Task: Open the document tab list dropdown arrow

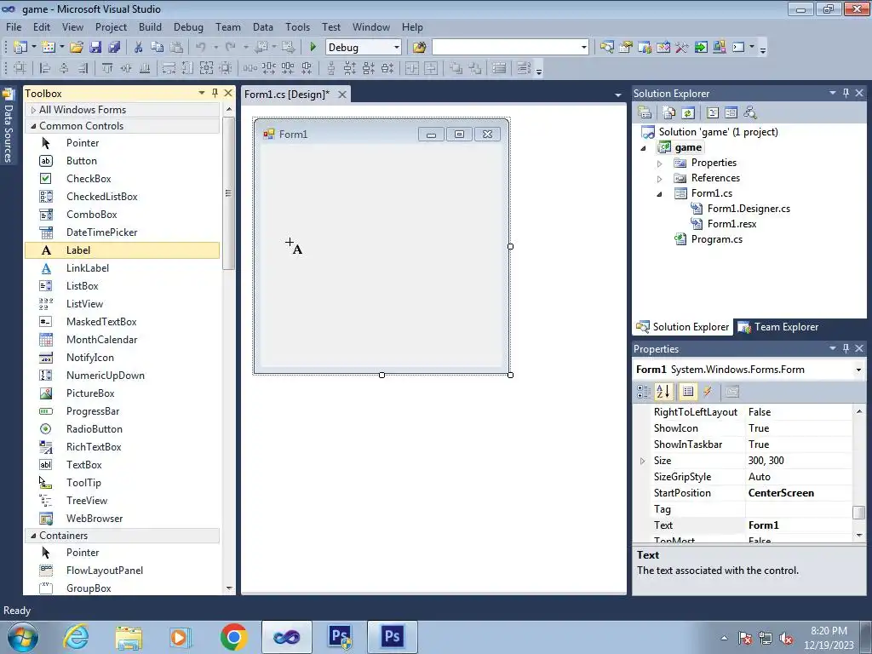Action: point(618,95)
